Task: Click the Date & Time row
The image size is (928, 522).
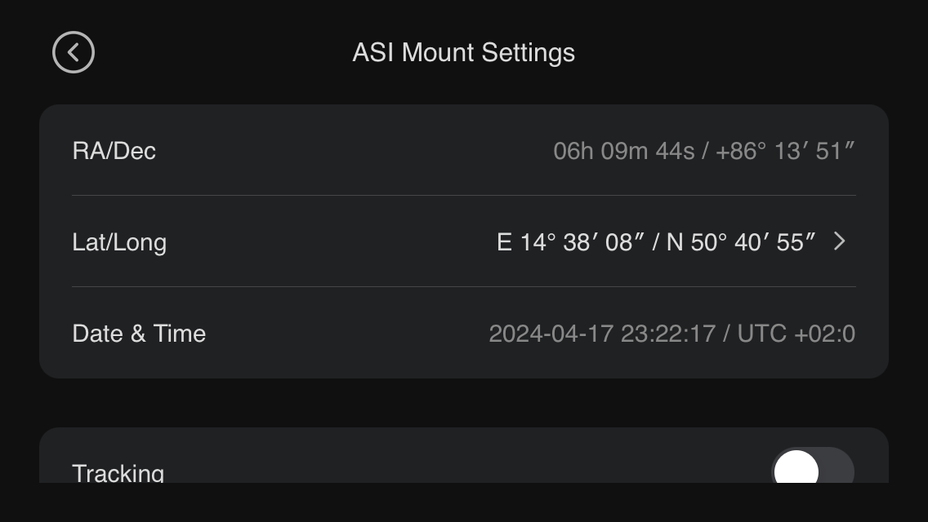Action: pos(464,333)
